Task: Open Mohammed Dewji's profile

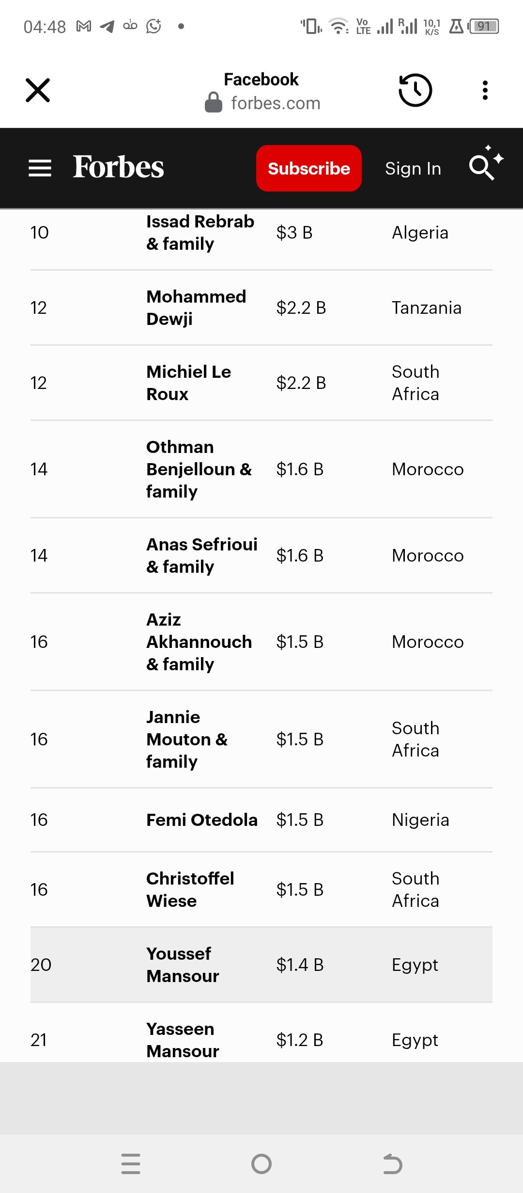Action: click(x=196, y=307)
